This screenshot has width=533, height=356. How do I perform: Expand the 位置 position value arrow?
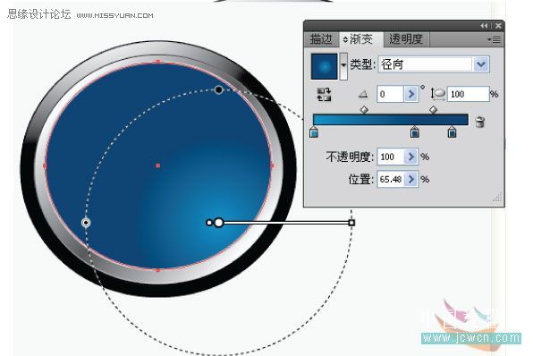[411, 179]
